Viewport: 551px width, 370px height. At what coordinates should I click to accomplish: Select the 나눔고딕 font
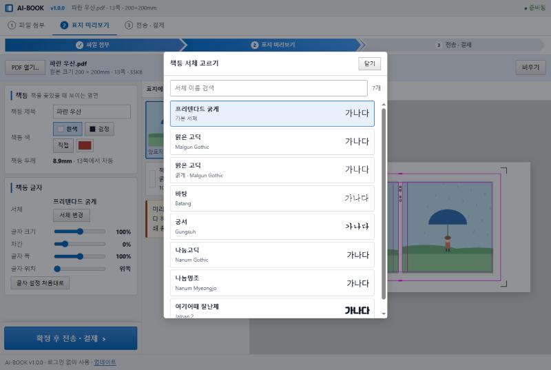pos(272,255)
